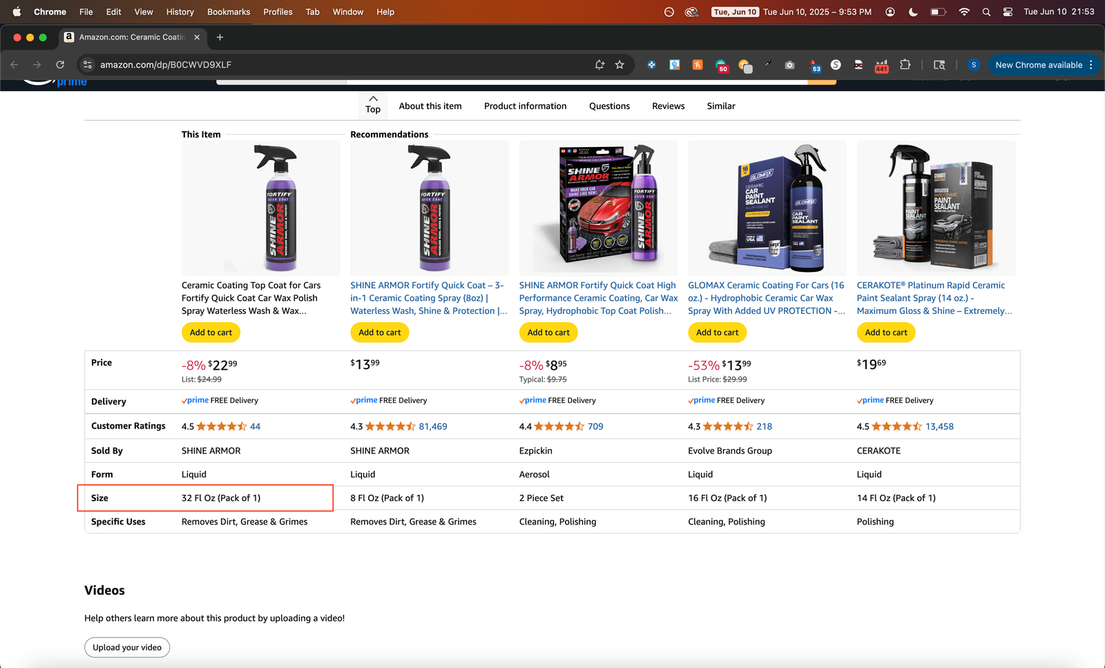Screen dimensions: 1105x668
Task: Jump to Questions section
Action: (x=609, y=106)
